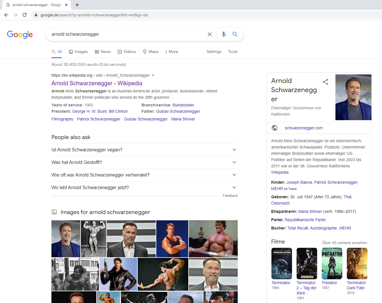Viewport: 382px width, 303px height.
Task: Open blue tank top crossed arms image
Action: coord(172,239)
